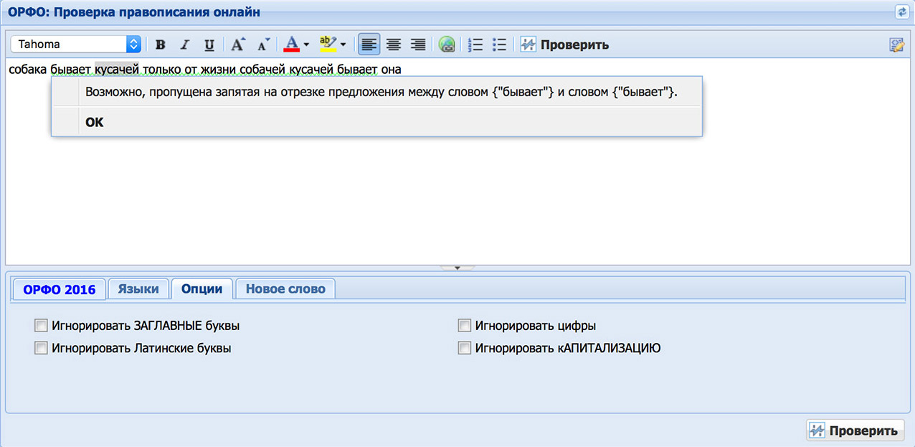Toggle italic formatting

(184, 44)
